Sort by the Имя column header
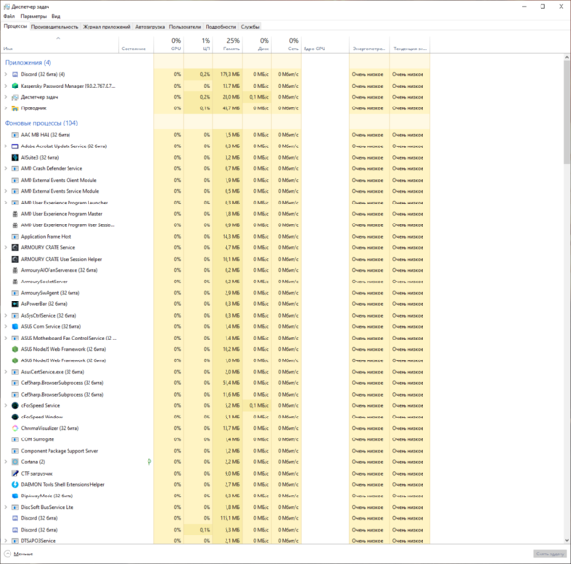Screen dimensions: 571x564 click(x=60, y=45)
